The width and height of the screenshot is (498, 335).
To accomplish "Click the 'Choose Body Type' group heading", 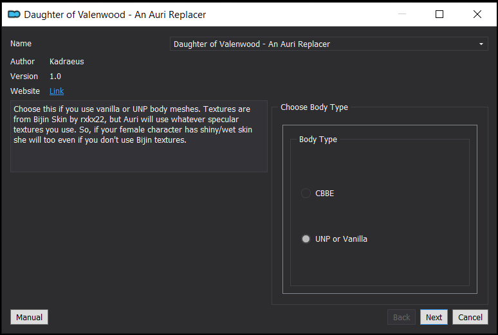I will (x=314, y=107).
